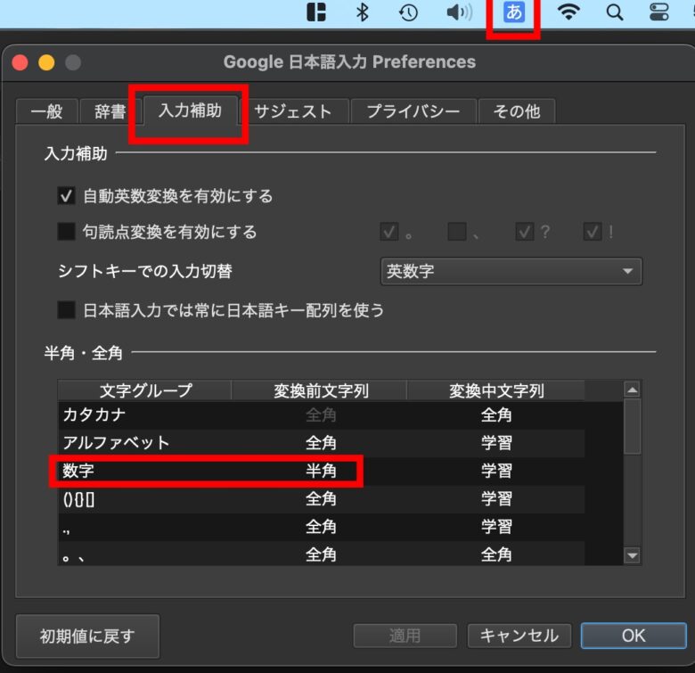Screen dimensions: 695x673
Task: Click the キャンセル button
Action: 519,636
